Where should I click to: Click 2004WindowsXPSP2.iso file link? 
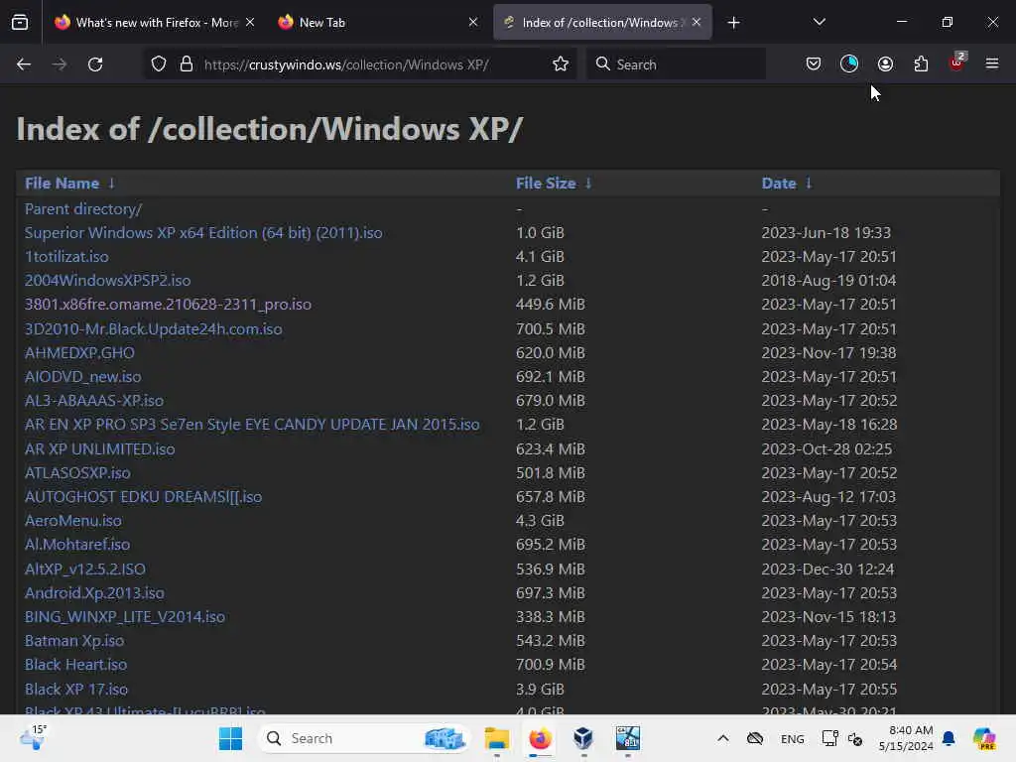(x=107, y=281)
